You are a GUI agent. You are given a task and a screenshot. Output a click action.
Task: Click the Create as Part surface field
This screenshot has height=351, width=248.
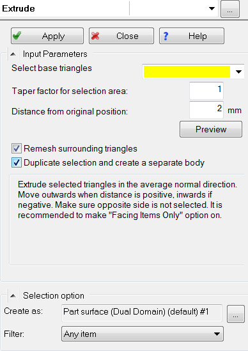pyautogui.click(x=142, y=313)
